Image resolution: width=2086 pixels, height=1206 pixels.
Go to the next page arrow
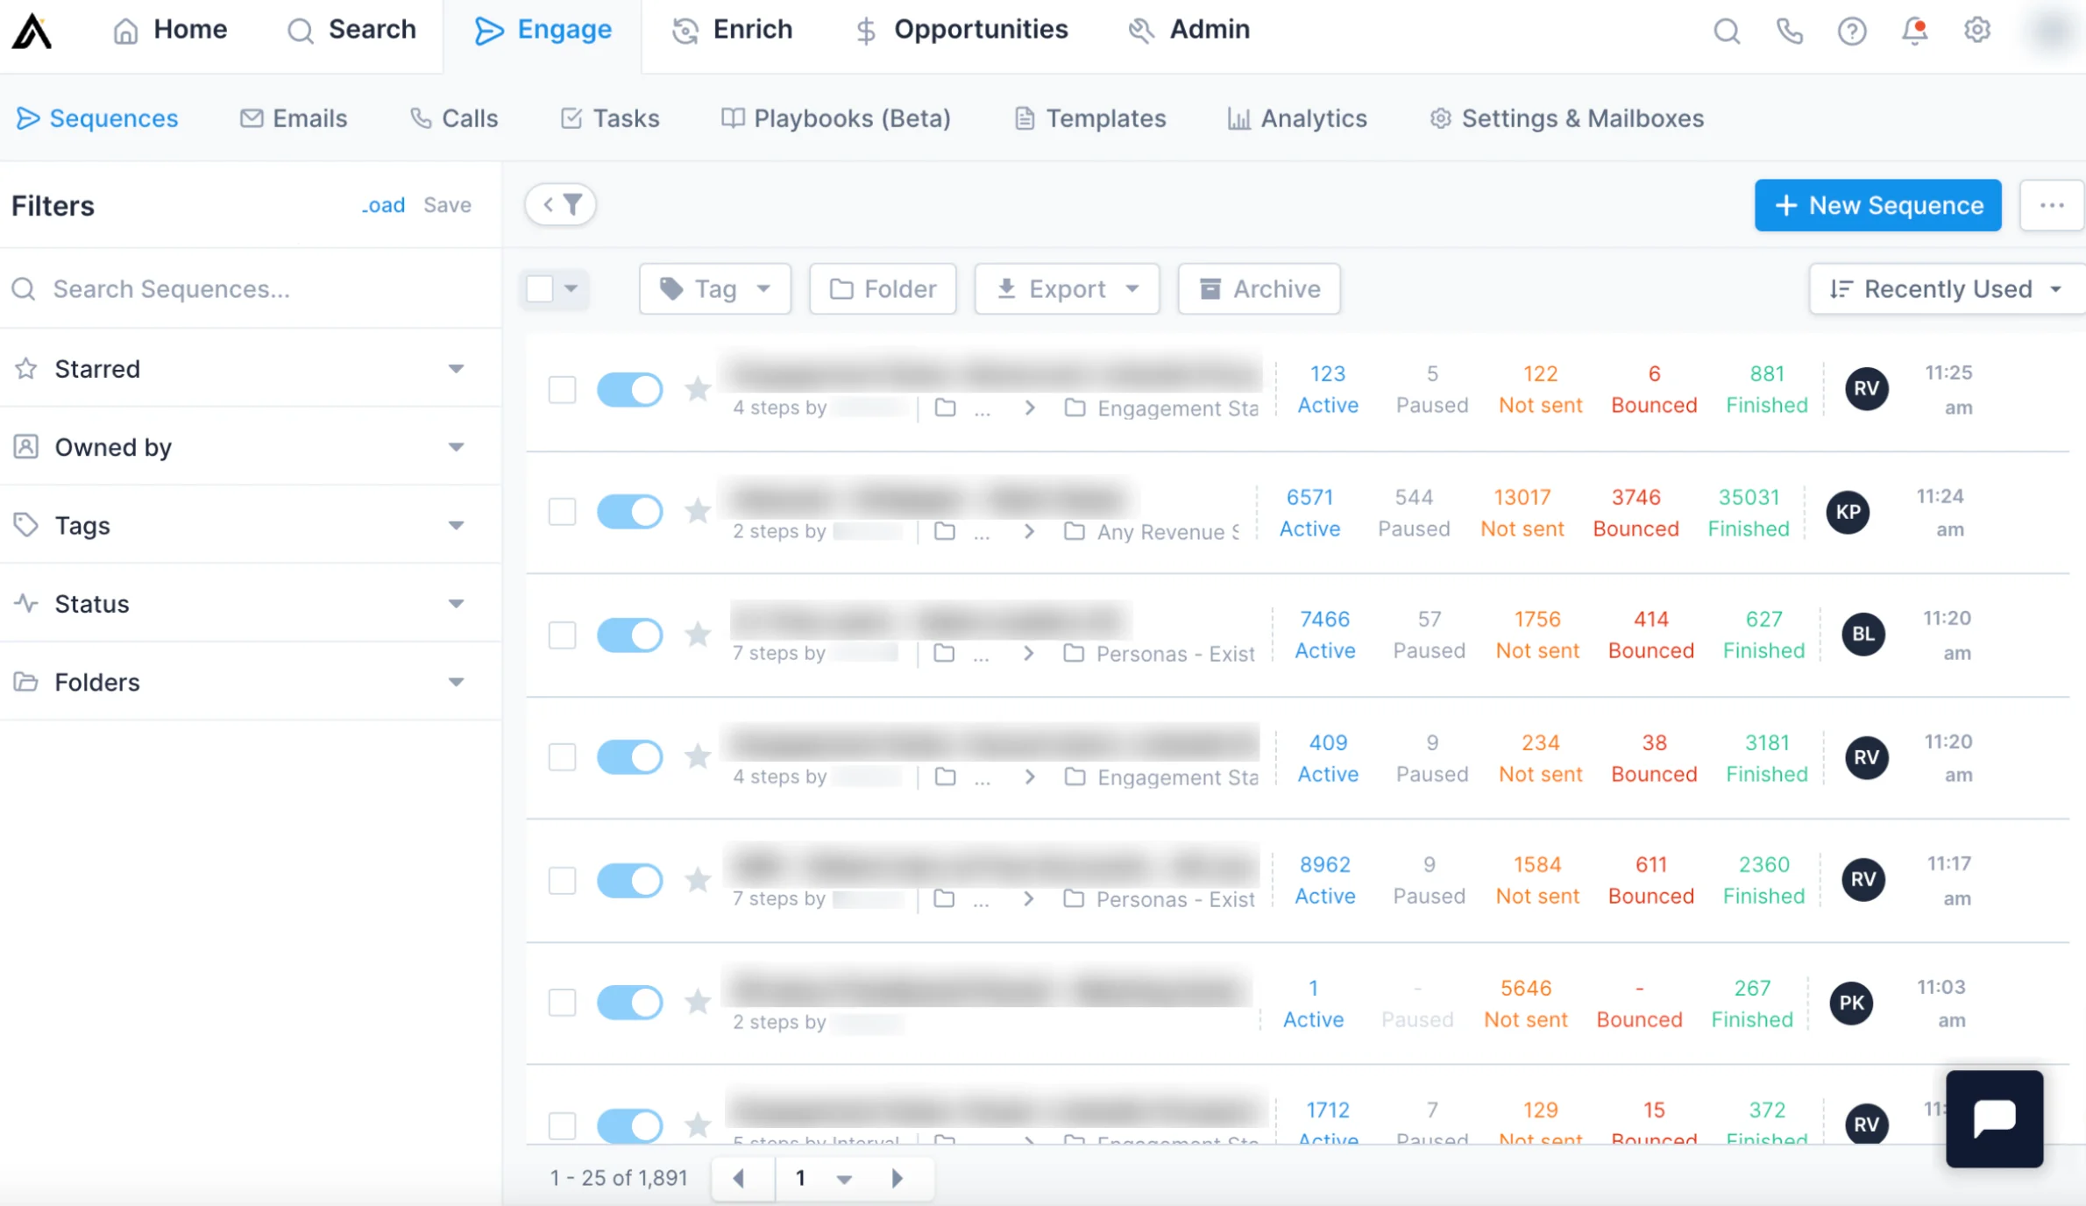coord(897,1178)
